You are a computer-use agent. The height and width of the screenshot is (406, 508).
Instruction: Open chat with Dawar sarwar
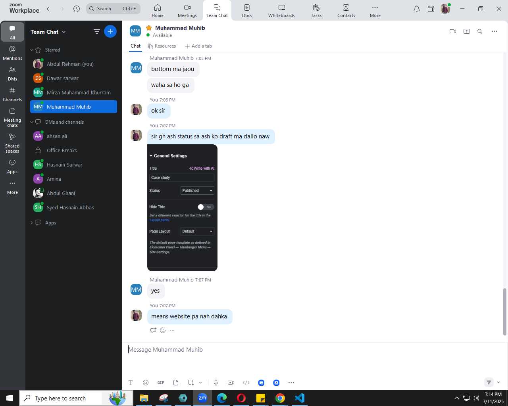73,78
